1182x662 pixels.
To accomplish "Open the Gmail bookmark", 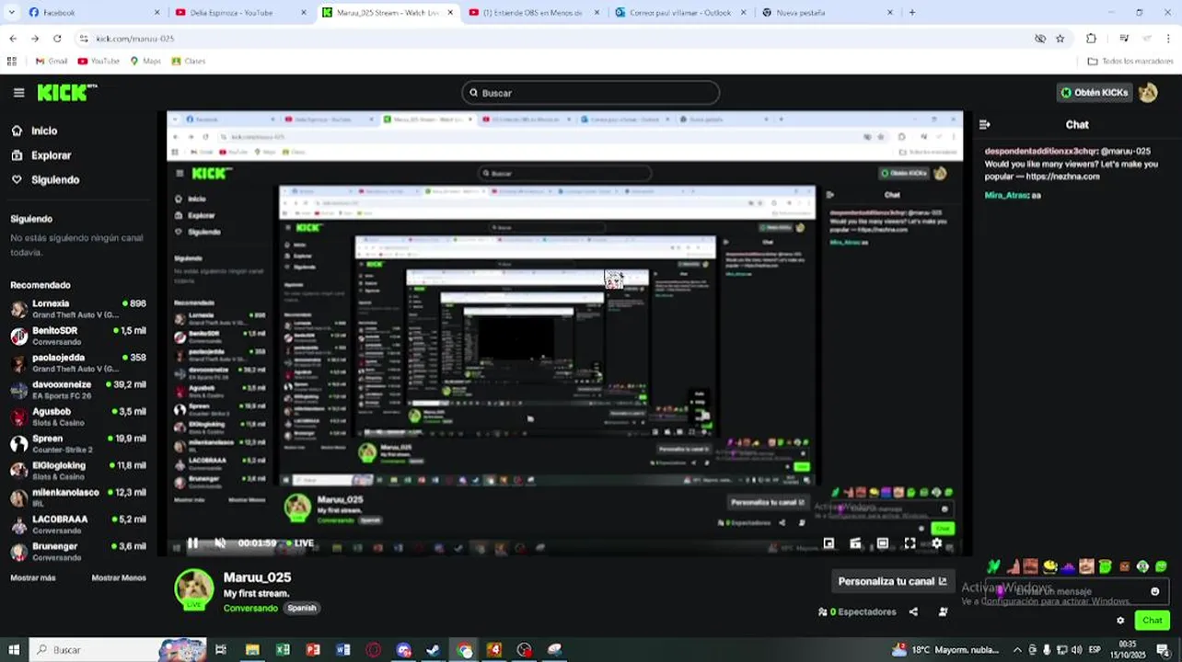I will 52,62.
